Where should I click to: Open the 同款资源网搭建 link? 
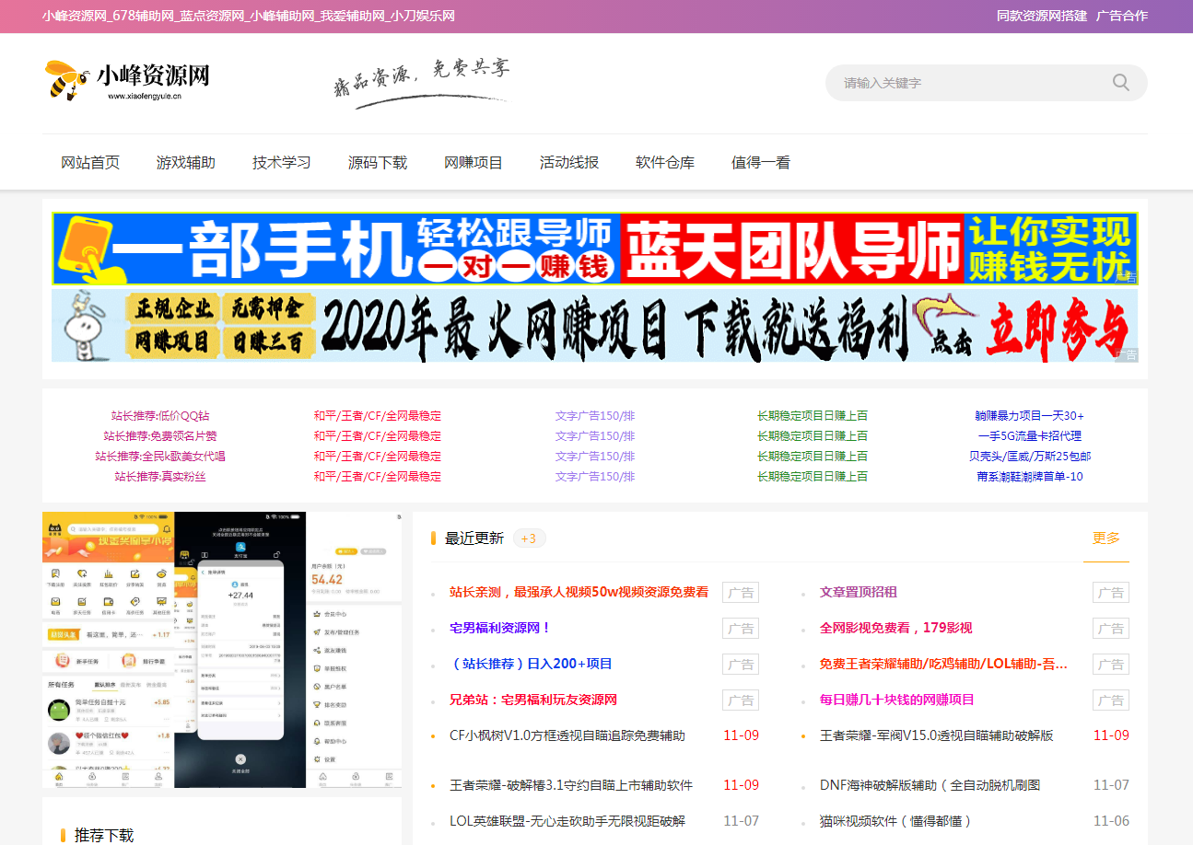click(x=1041, y=16)
